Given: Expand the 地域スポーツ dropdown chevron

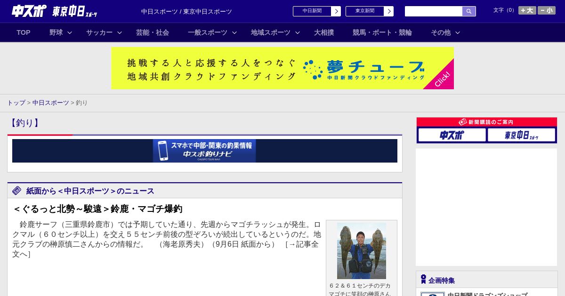Looking at the screenshot, I should point(298,32).
